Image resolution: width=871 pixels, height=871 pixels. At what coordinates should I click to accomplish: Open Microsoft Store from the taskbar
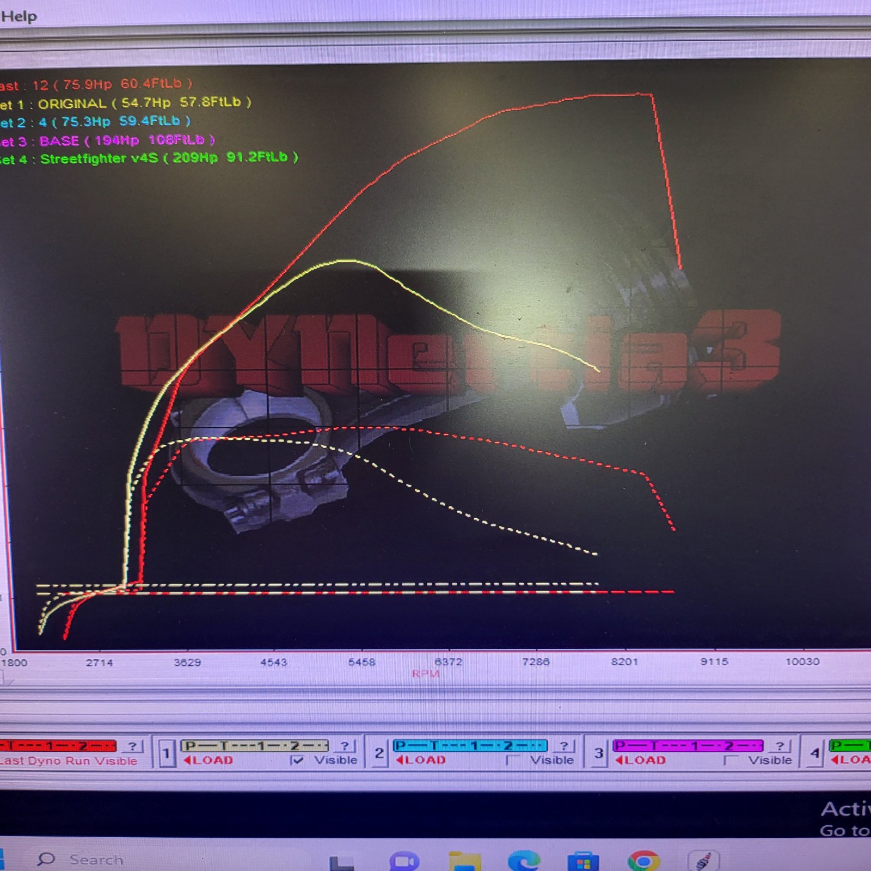(x=583, y=861)
